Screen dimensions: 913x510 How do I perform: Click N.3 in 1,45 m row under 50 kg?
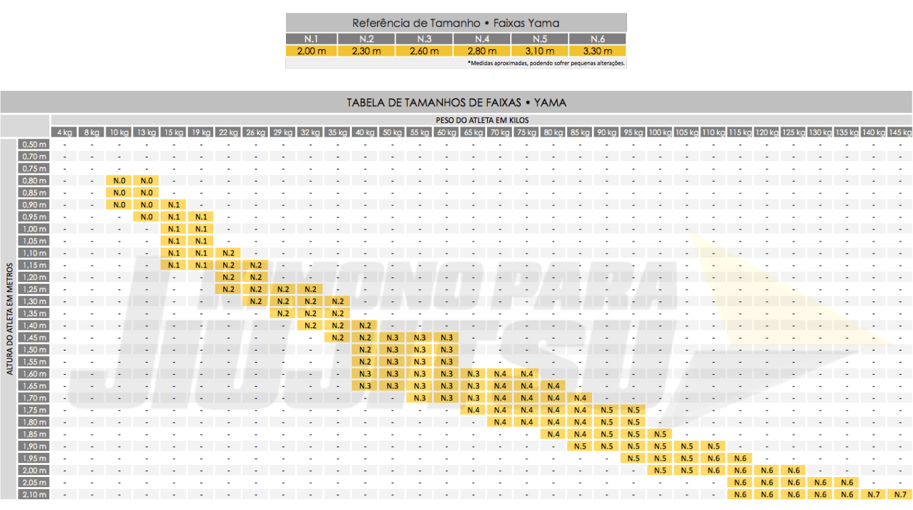[393, 338]
